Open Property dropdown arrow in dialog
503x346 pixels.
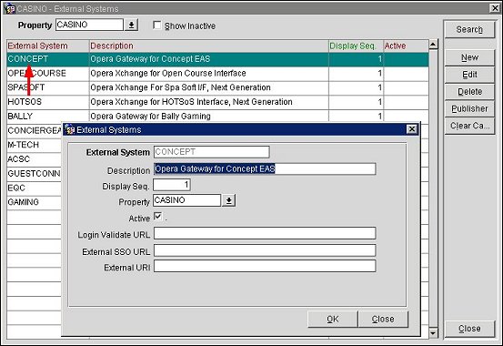(x=228, y=200)
